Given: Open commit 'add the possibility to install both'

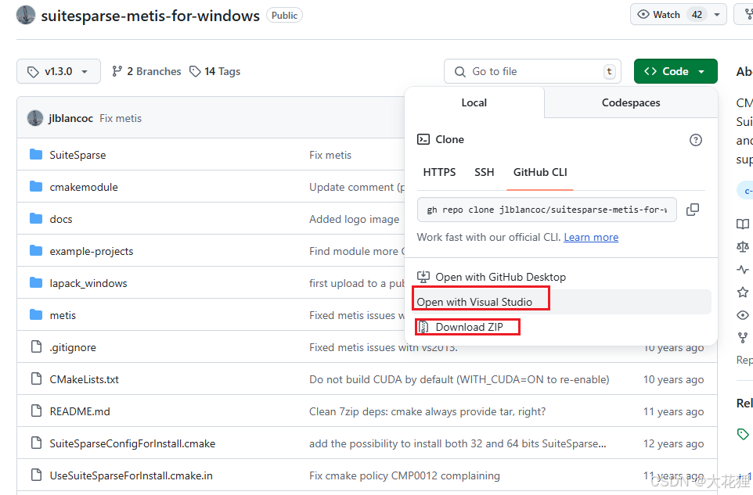Looking at the screenshot, I should (x=458, y=443).
